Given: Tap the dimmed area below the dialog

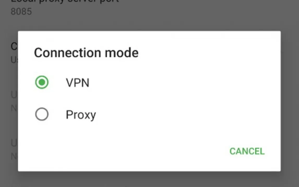Looking at the screenshot, I should tap(157, 180).
